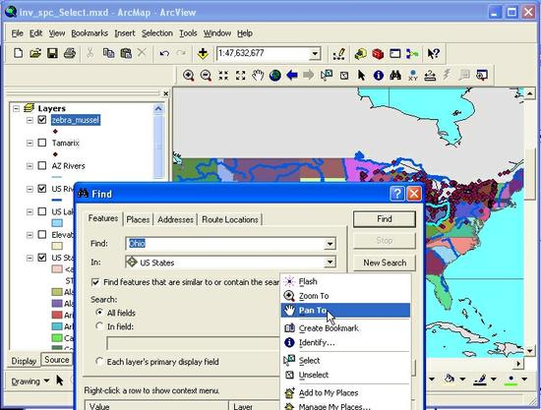Click the Full Extent globe icon
This screenshot has height=410, width=541.
(x=275, y=75)
